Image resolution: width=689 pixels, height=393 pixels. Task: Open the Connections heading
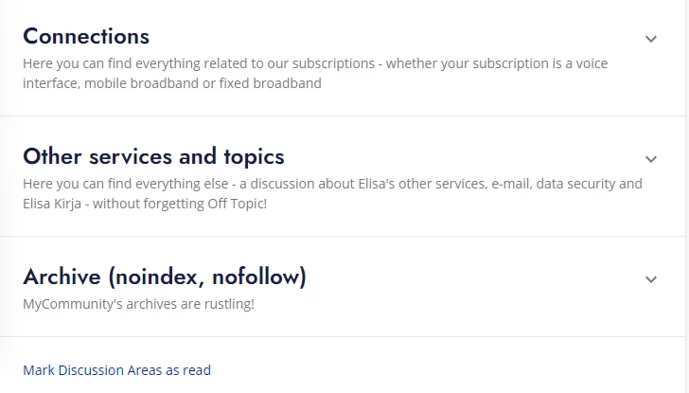pos(86,36)
